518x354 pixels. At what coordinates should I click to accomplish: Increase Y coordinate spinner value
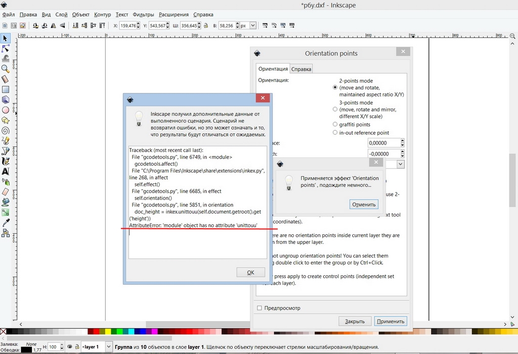pyautogui.click(x=168, y=24)
